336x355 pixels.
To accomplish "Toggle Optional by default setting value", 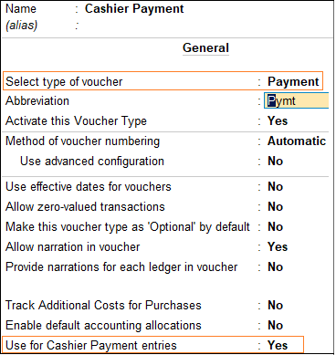I will [275, 226].
